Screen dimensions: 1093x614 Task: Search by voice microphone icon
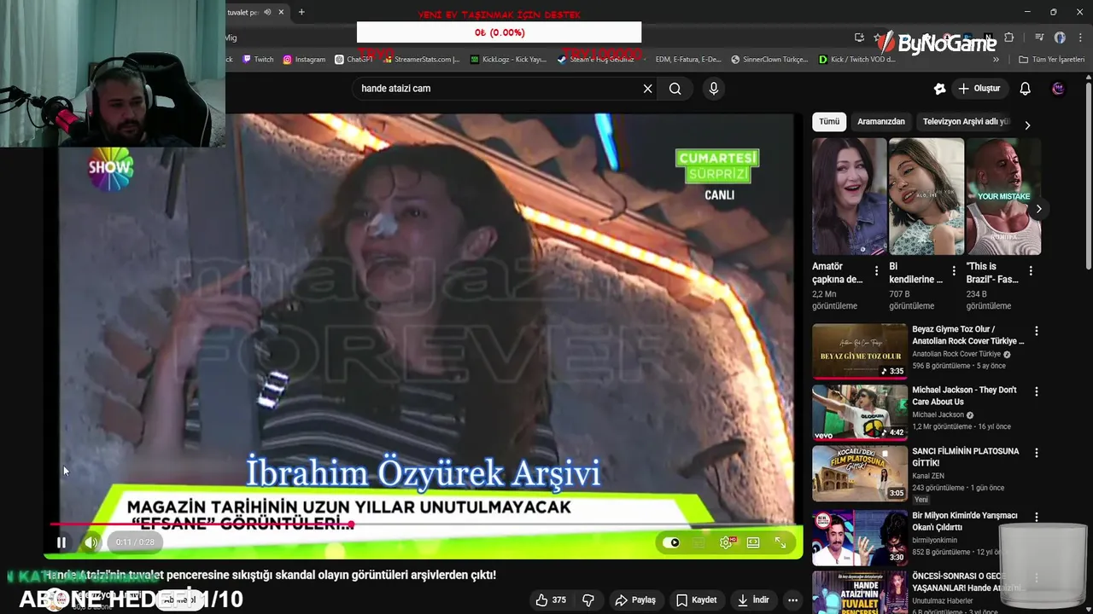[714, 89]
